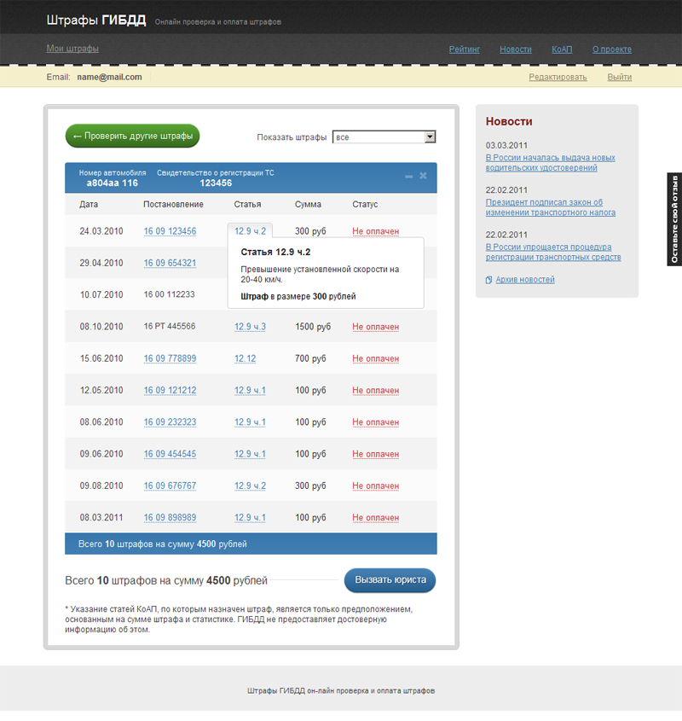
Task: Click the Вызвать юриста button
Action: [x=390, y=580]
